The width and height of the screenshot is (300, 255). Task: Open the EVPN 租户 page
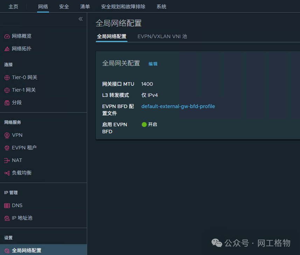pos(25,148)
